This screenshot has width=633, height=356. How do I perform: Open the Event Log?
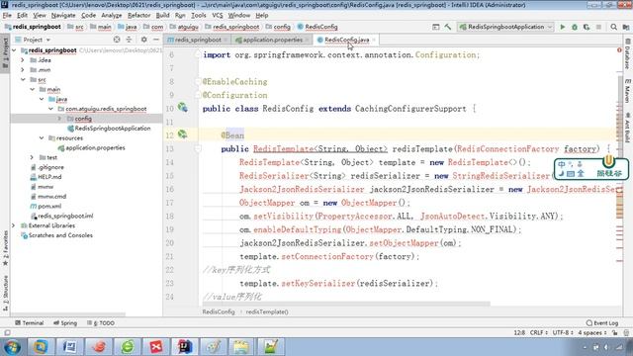(602, 323)
